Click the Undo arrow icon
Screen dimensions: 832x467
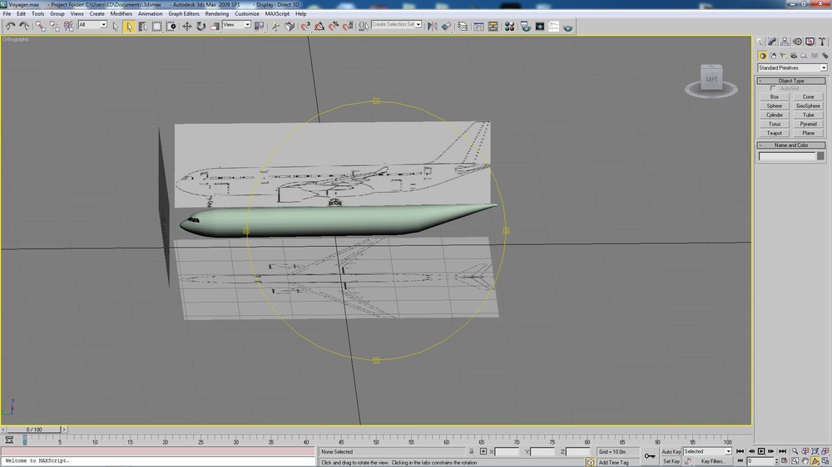tap(10, 26)
